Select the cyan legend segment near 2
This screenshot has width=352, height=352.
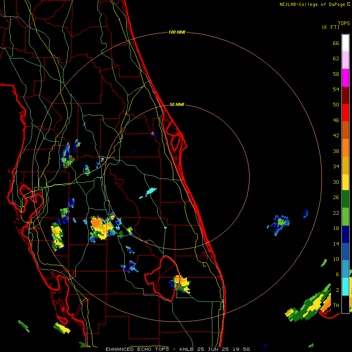pos(345,287)
